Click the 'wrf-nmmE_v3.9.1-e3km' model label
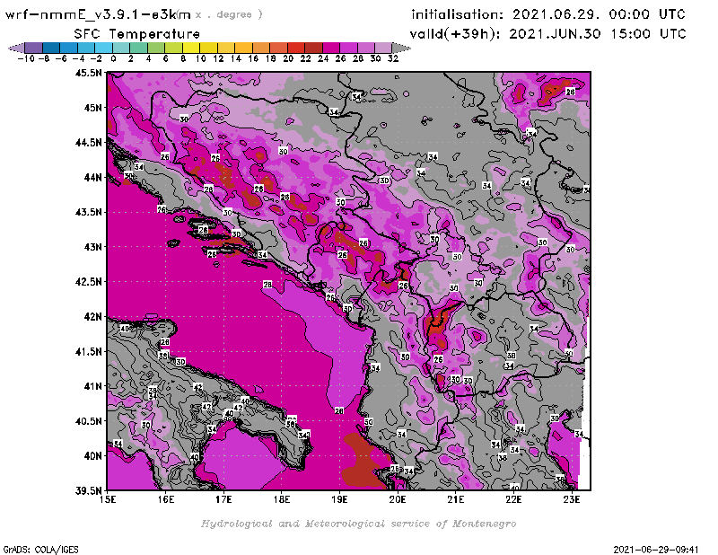Image resolution: width=718 pixels, height=555 pixels. 98,14
